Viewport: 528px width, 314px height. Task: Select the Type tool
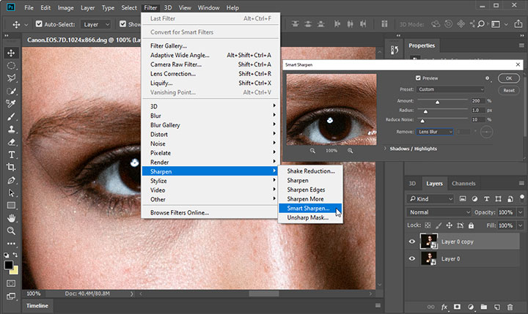tap(11, 154)
